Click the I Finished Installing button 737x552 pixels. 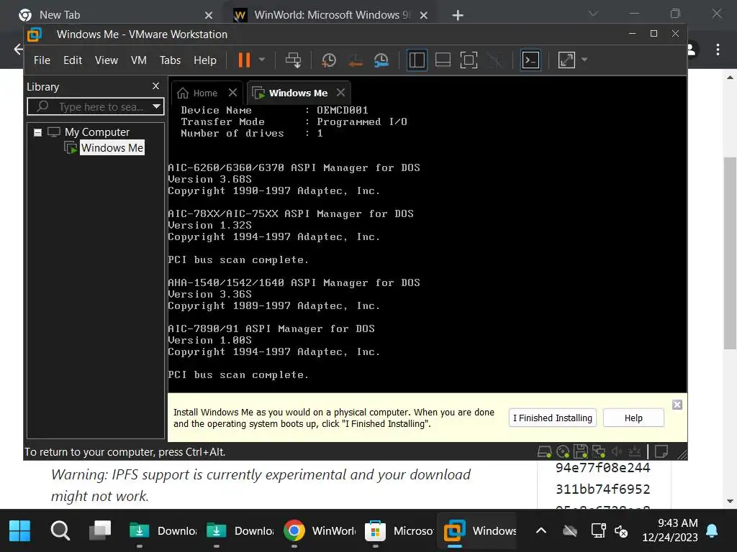552,418
